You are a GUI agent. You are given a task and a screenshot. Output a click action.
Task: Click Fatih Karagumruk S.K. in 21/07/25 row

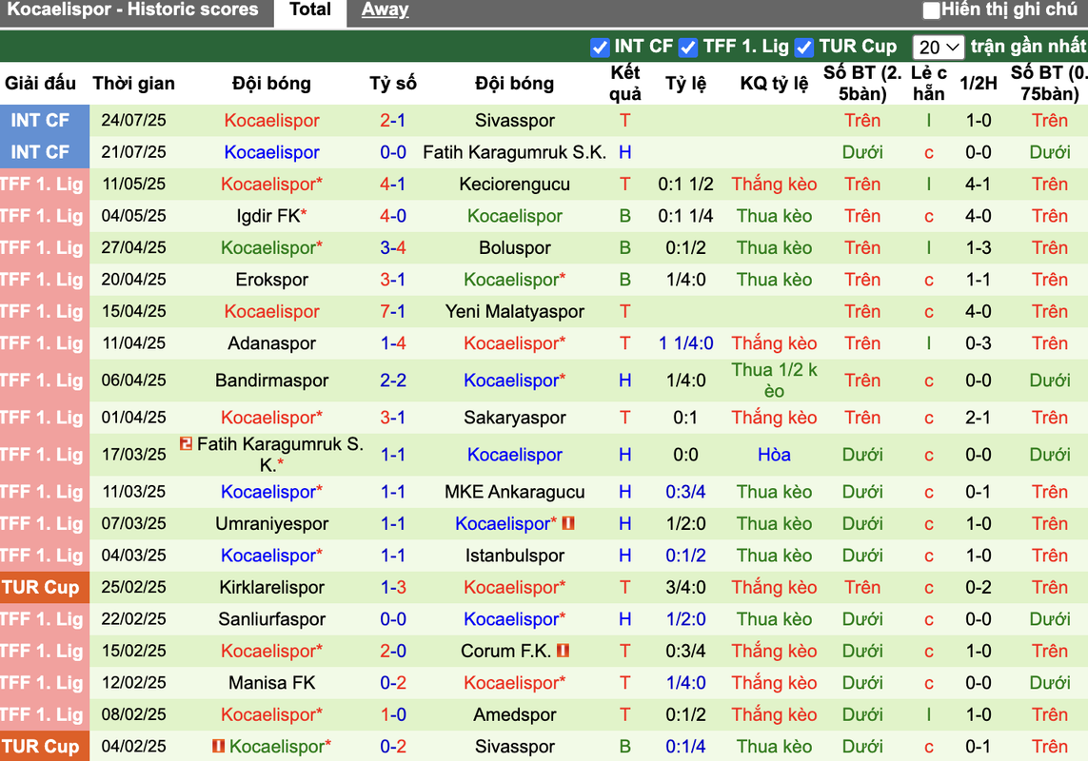click(x=515, y=152)
